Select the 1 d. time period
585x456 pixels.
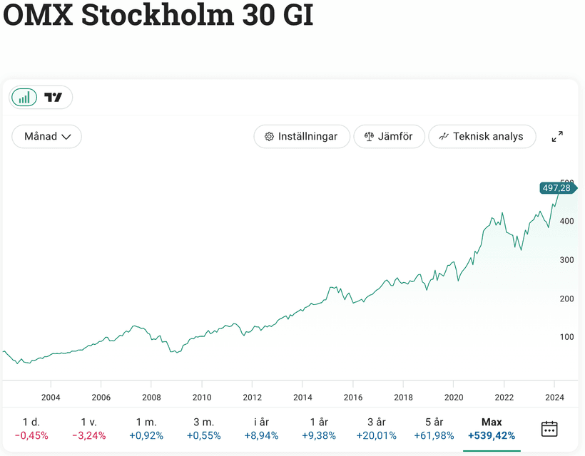coord(31,429)
